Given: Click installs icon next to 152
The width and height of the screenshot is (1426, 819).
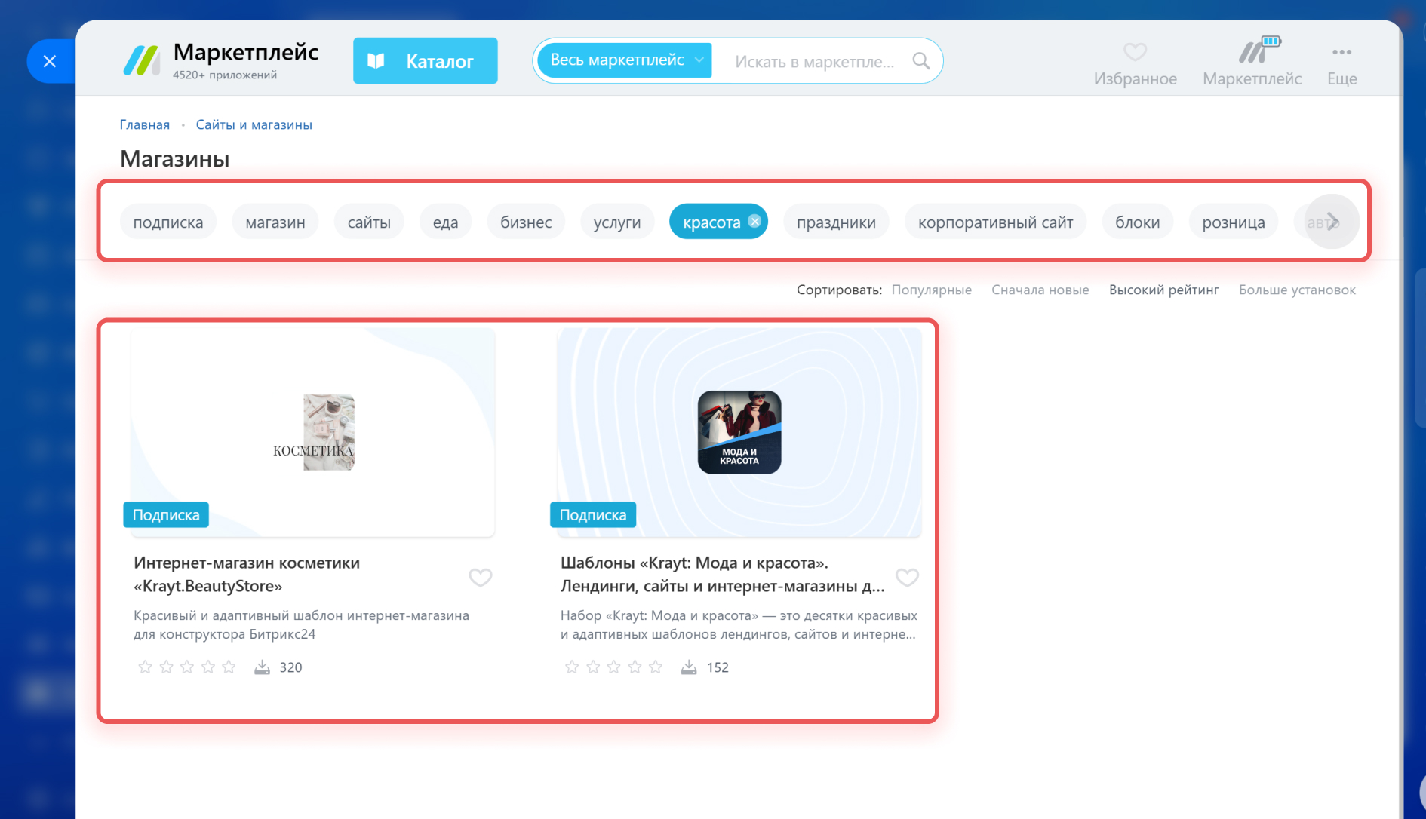Looking at the screenshot, I should coord(689,667).
